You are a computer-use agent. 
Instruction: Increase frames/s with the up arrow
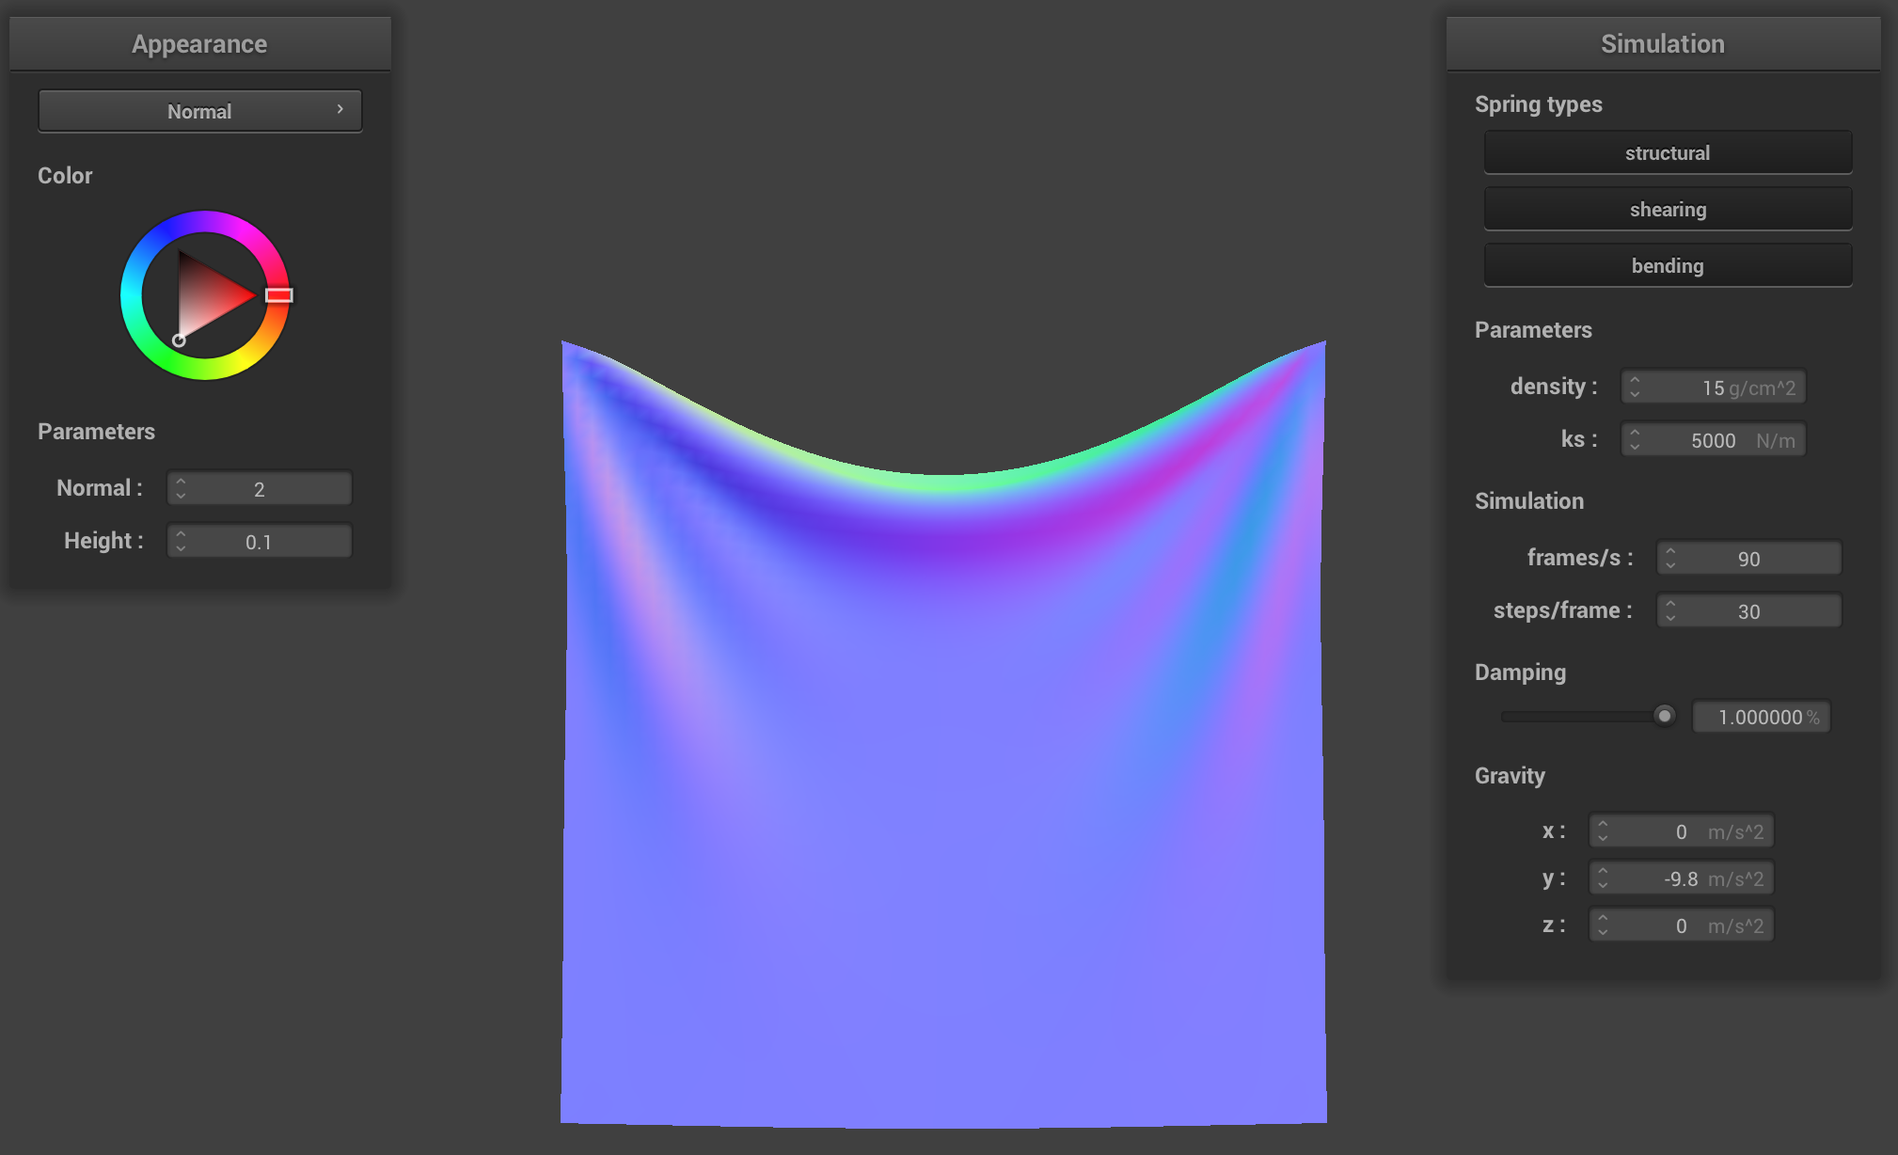1670,551
